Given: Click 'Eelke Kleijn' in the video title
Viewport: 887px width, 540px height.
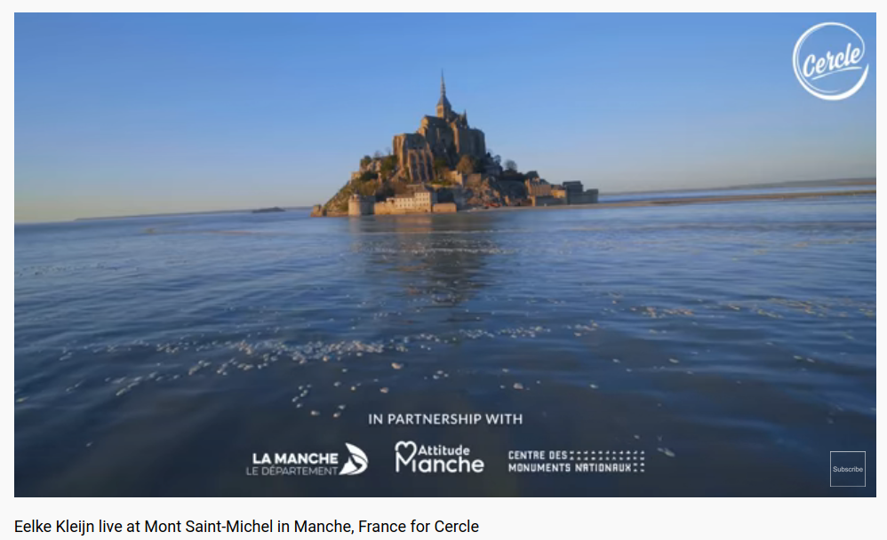Looking at the screenshot, I should coord(54,527).
